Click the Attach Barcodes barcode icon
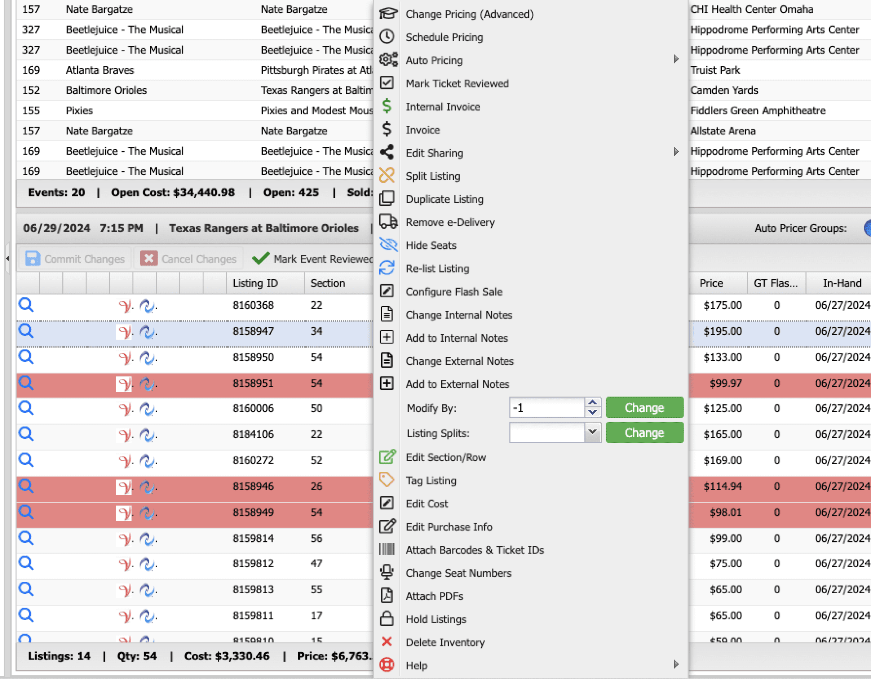Image resolution: width=871 pixels, height=679 pixels. [386, 549]
